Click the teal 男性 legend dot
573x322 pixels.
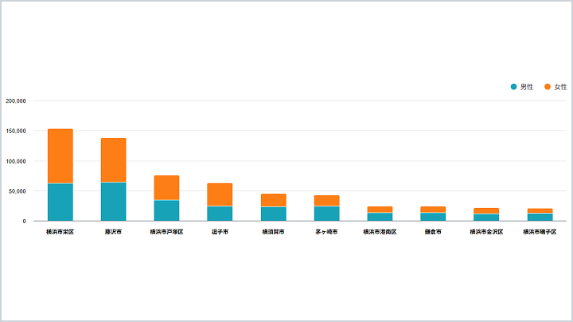(514, 87)
